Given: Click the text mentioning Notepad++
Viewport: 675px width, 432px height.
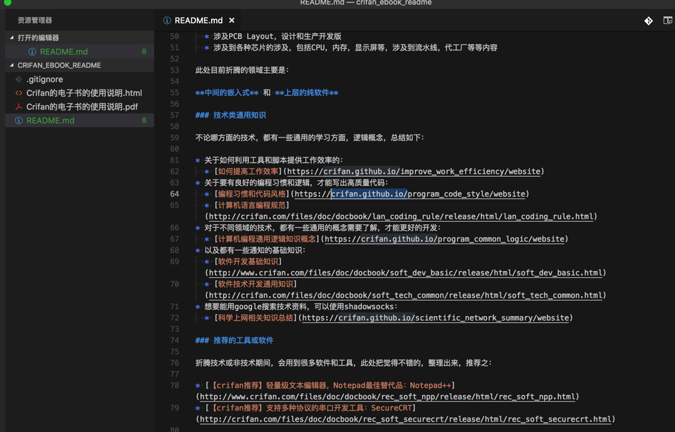Looking at the screenshot, I should click(330, 386).
